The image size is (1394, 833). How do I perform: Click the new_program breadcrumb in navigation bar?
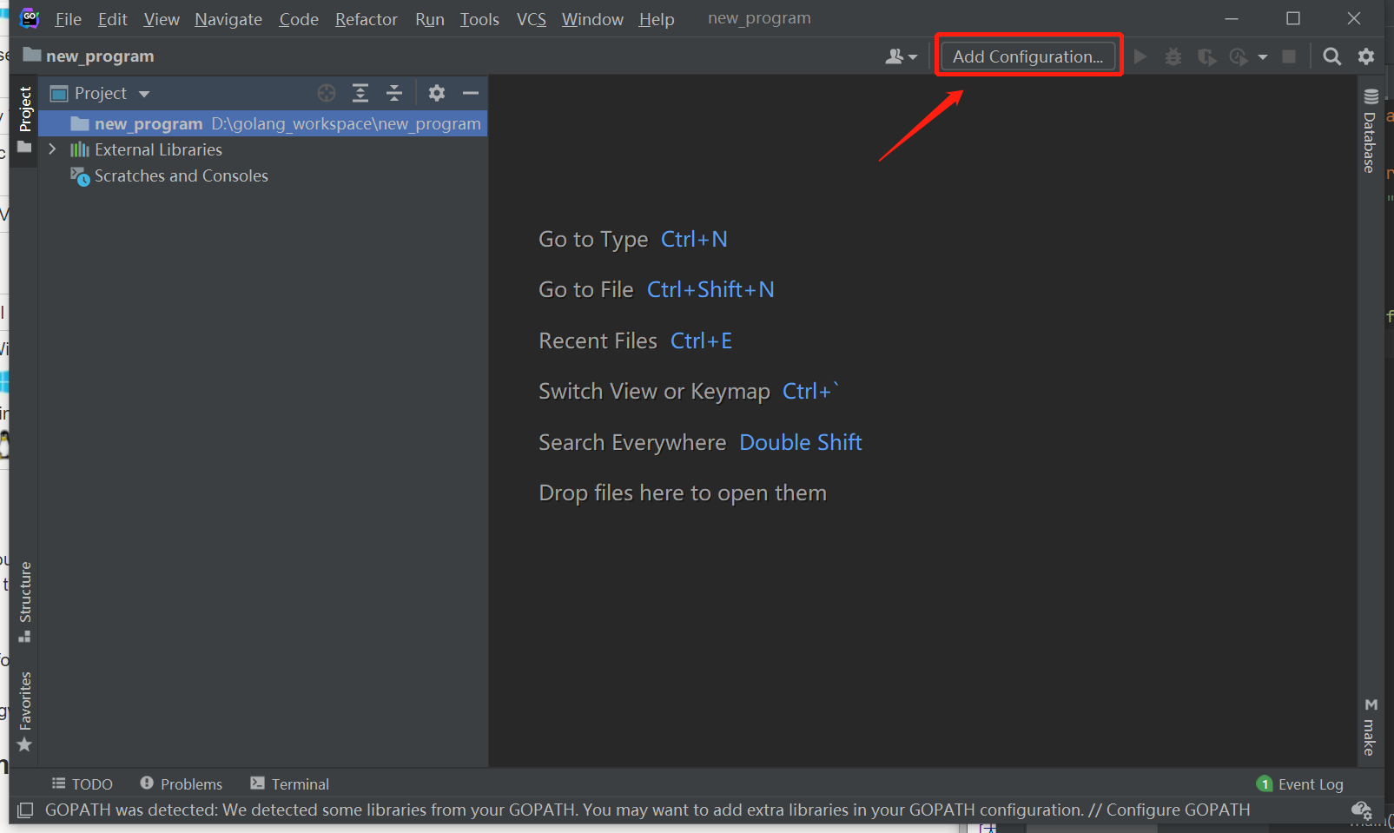(x=89, y=56)
